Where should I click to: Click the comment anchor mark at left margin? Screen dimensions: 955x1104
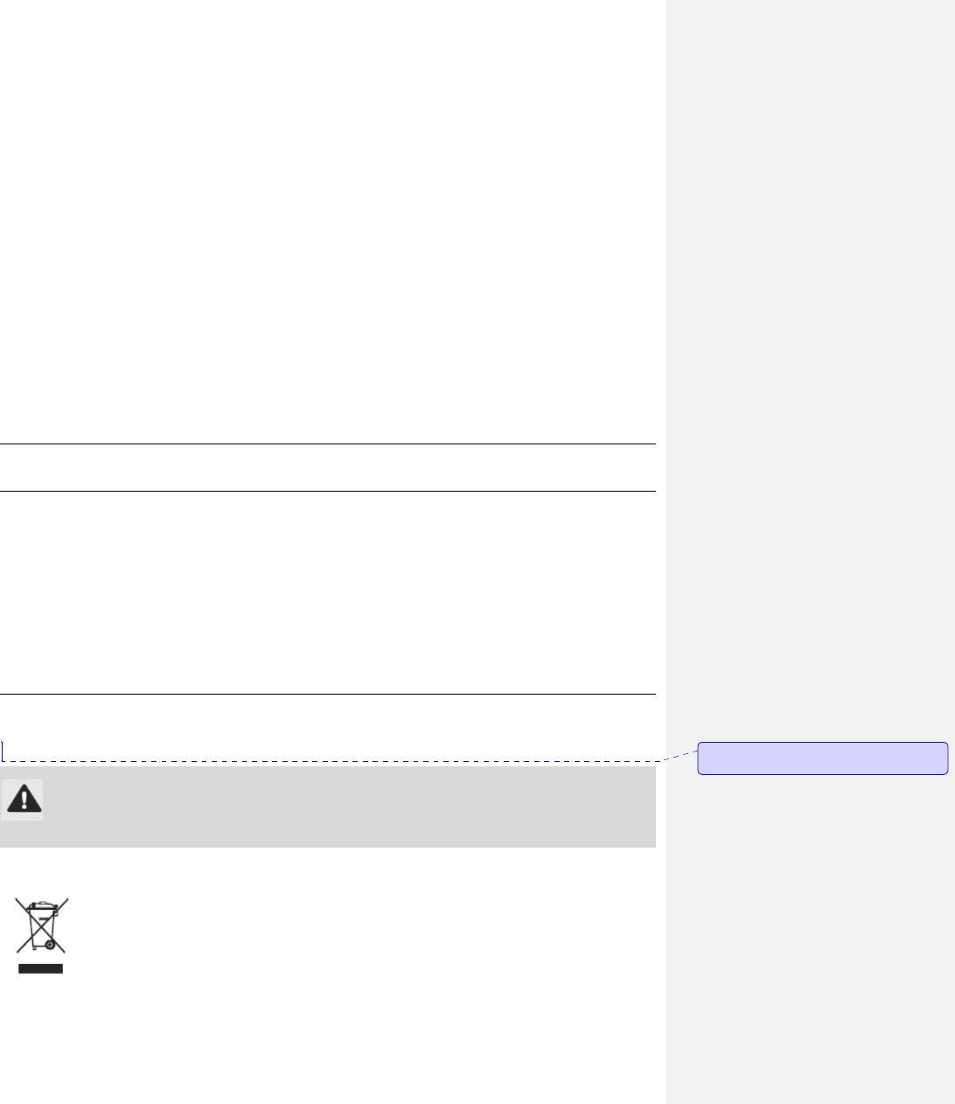click(3, 751)
